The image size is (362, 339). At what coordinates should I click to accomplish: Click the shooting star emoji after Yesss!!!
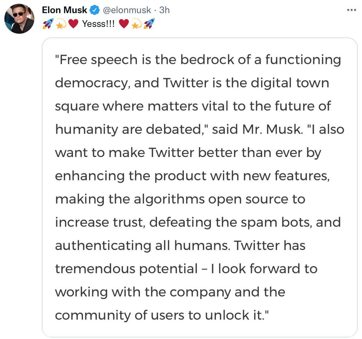tap(136, 24)
